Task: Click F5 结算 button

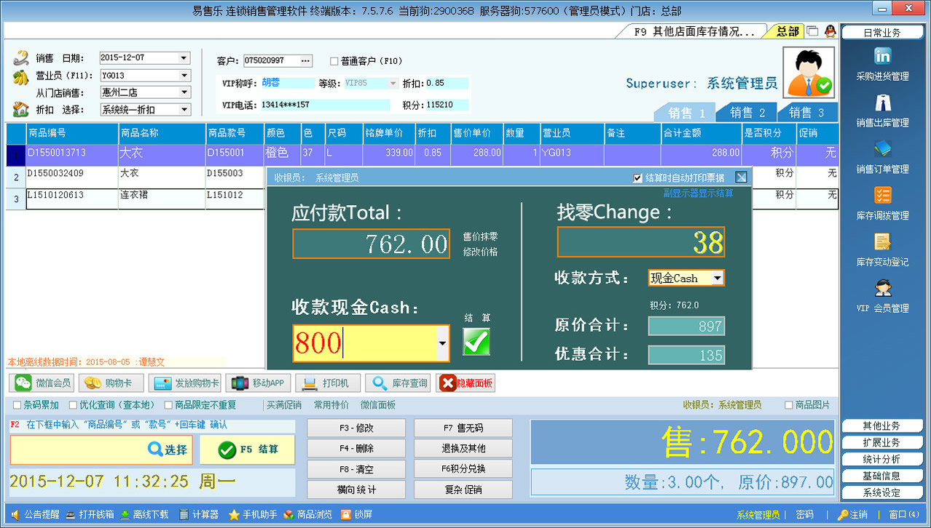Action: tap(248, 449)
